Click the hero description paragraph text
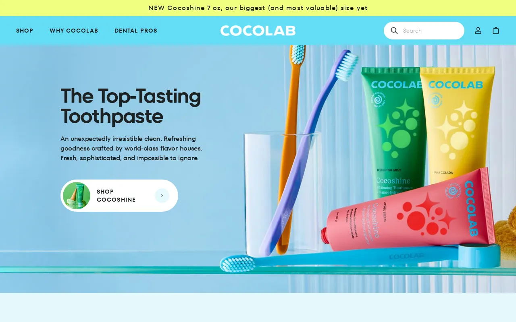Viewport: 516px width, 322px height. pos(131,148)
